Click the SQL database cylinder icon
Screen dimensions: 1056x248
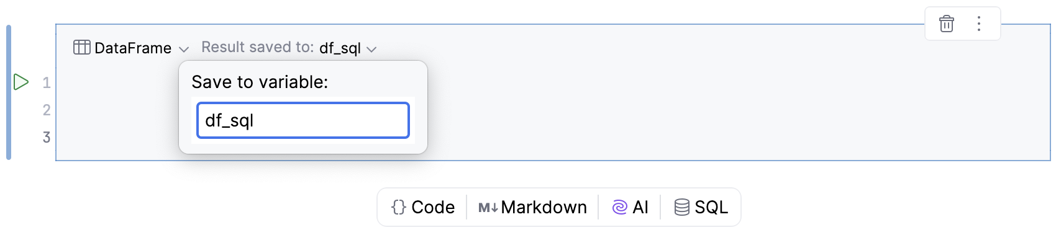pyautogui.click(x=681, y=207)
